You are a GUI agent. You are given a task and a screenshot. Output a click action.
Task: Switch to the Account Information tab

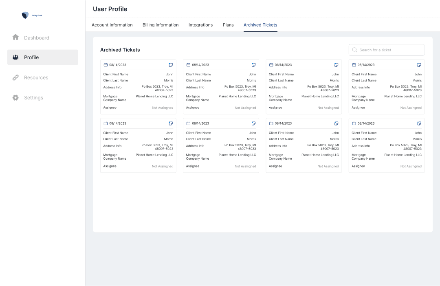(x=112, y=25)
